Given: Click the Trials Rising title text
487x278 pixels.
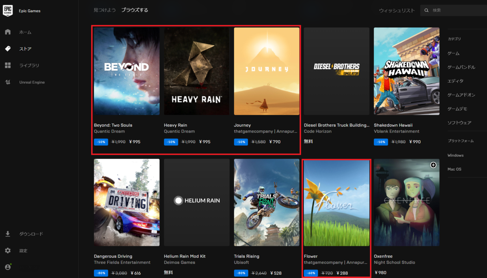Looking at the screenshot, I should 246,256.
